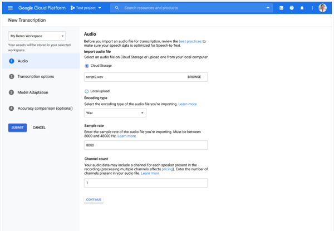Click the step 3 number badge

pos(12,92)
